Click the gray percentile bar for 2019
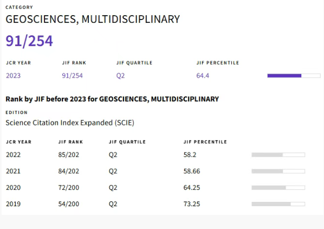The height and width of the screenshot is (229, 324). pyautogui.click(x=278, y=204)
